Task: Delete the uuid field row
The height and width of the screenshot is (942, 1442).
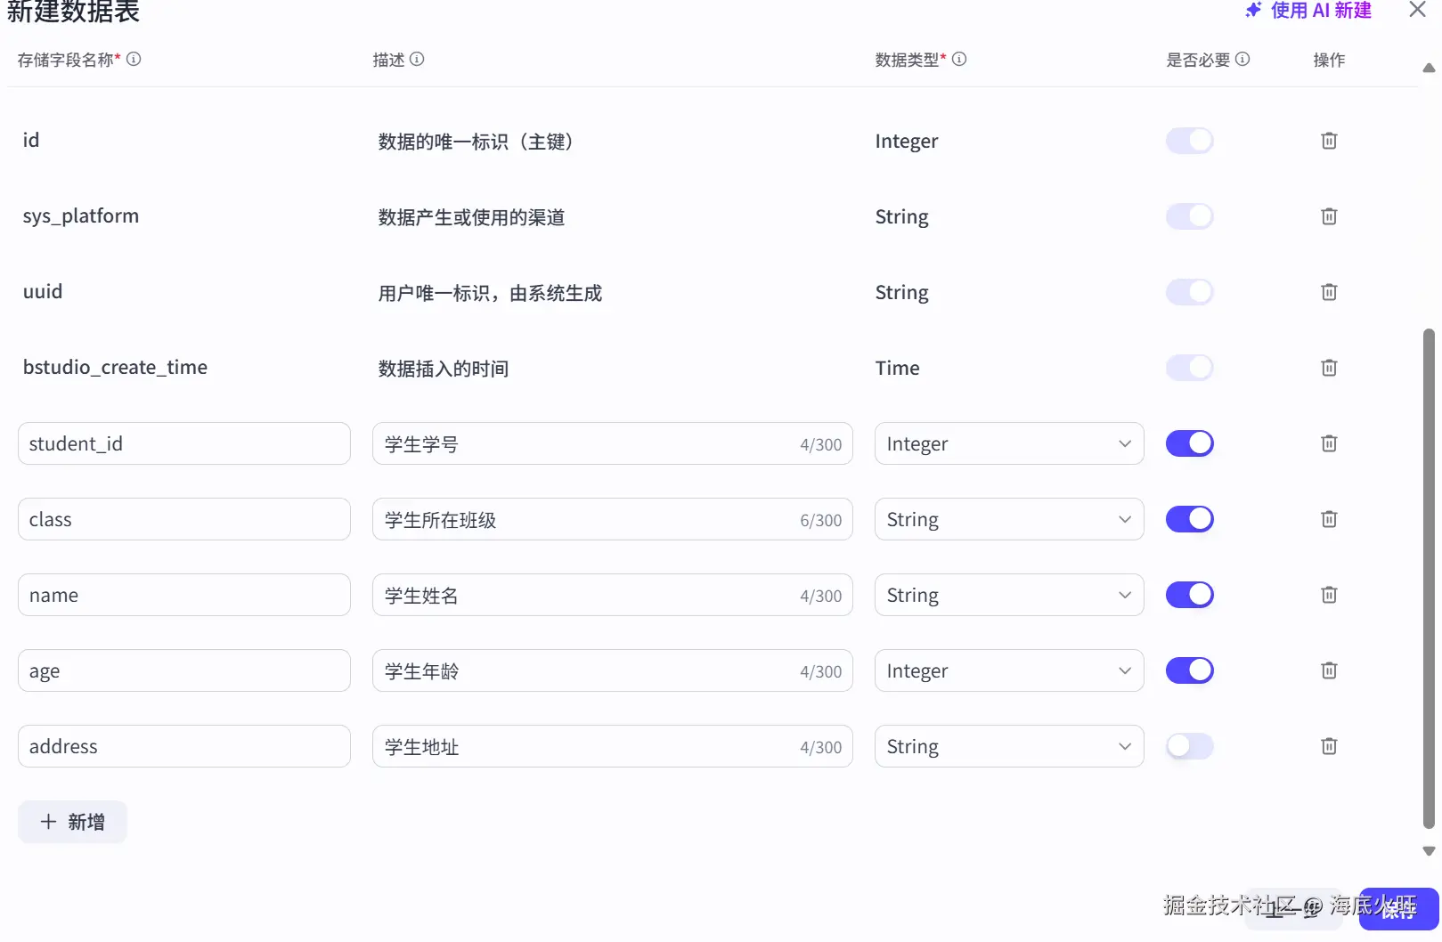Action: pyautogui.click(x=1329, y=292)
